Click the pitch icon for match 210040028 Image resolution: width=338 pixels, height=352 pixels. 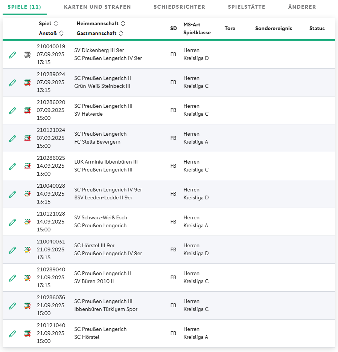click(x=27, y=194)
